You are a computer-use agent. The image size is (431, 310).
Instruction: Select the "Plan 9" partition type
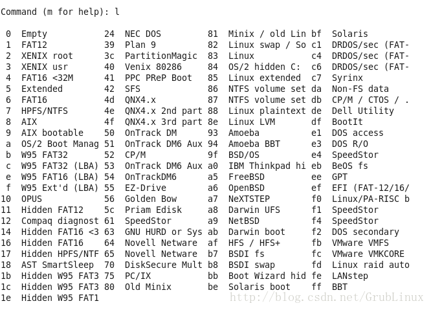140,45
